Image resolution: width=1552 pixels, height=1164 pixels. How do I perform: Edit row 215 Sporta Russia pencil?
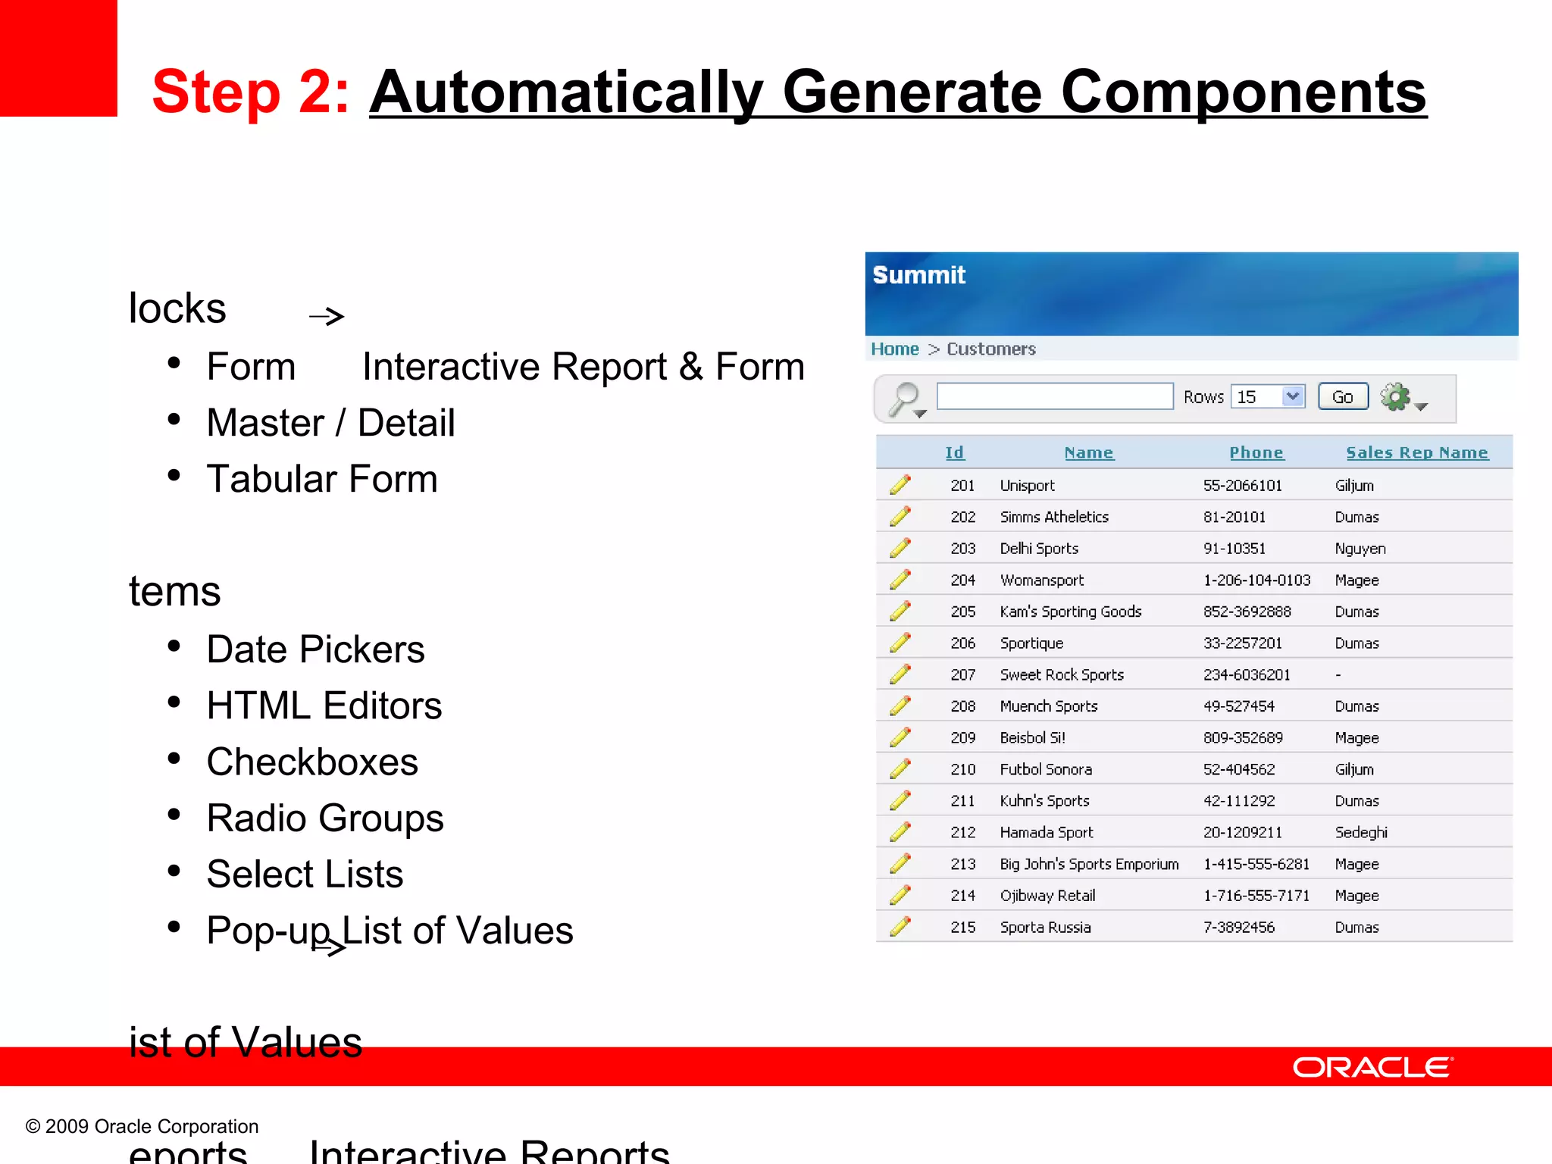[900, 927]
